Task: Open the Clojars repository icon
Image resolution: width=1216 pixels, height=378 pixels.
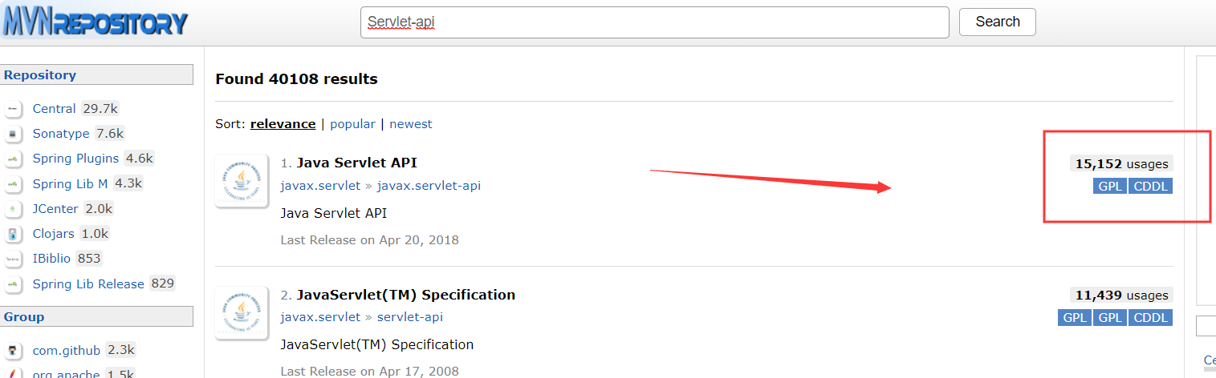Action: 13,234
